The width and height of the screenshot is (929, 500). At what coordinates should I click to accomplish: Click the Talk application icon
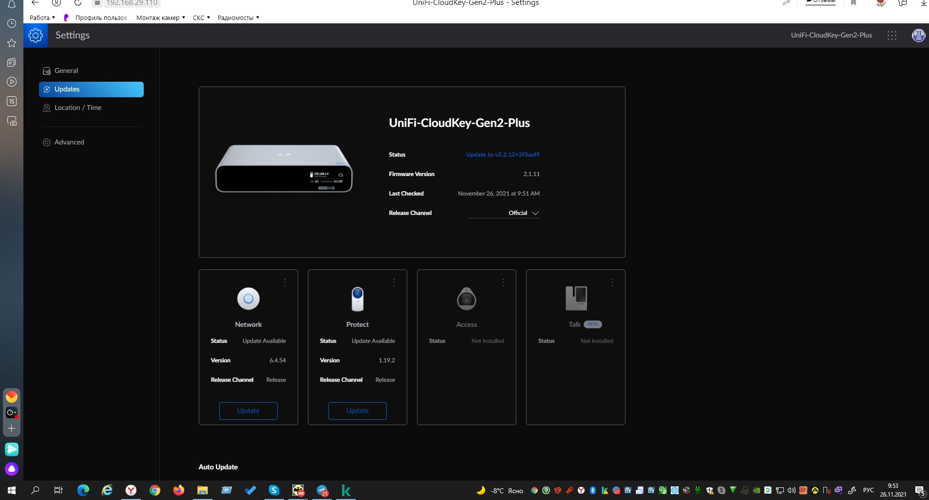[x=576, y=298]
